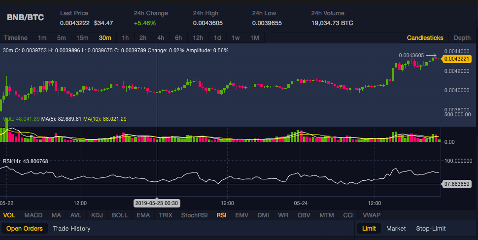This screenshot has height=240, width=478.
Task: Toggle the AVL indicator
Action: click(x=75, y=215)
